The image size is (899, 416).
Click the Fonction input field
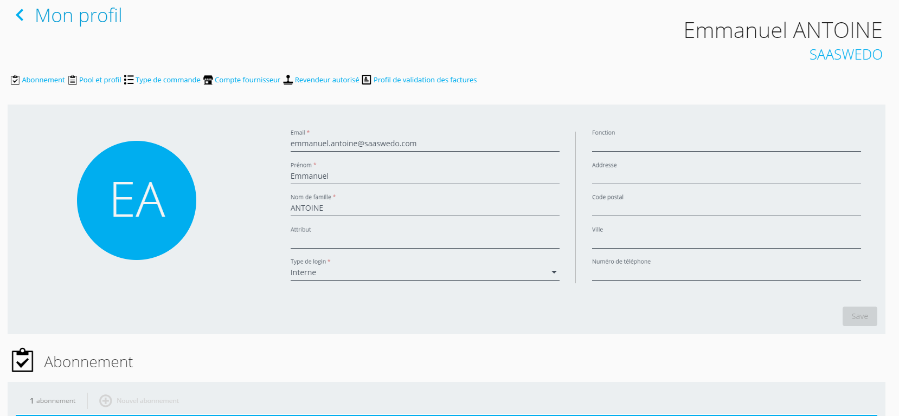[x=727, y=144]
